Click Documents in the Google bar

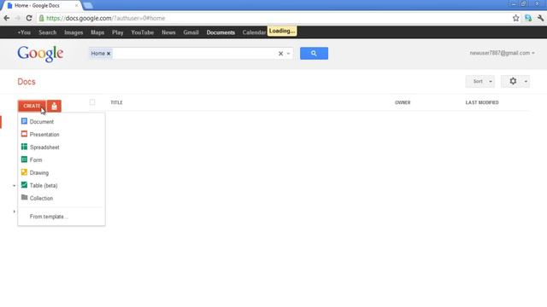coord(221,32)
